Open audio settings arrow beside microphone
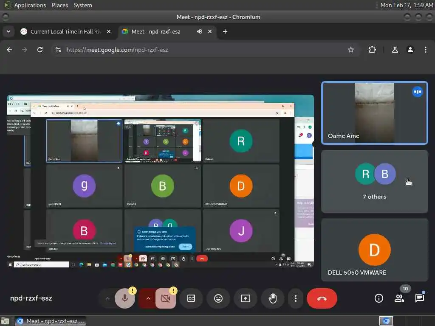 pos(107,298)
